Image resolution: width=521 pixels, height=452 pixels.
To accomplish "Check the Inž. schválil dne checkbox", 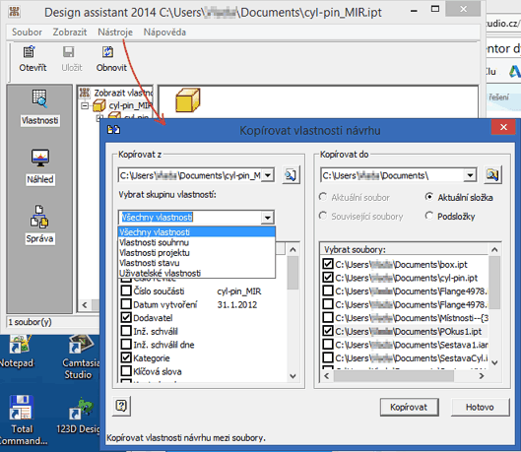I will pyautogui.click(x=126, y=344).
